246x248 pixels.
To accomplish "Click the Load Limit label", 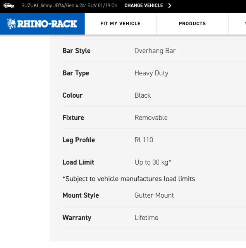I will (x=78, y=162).
